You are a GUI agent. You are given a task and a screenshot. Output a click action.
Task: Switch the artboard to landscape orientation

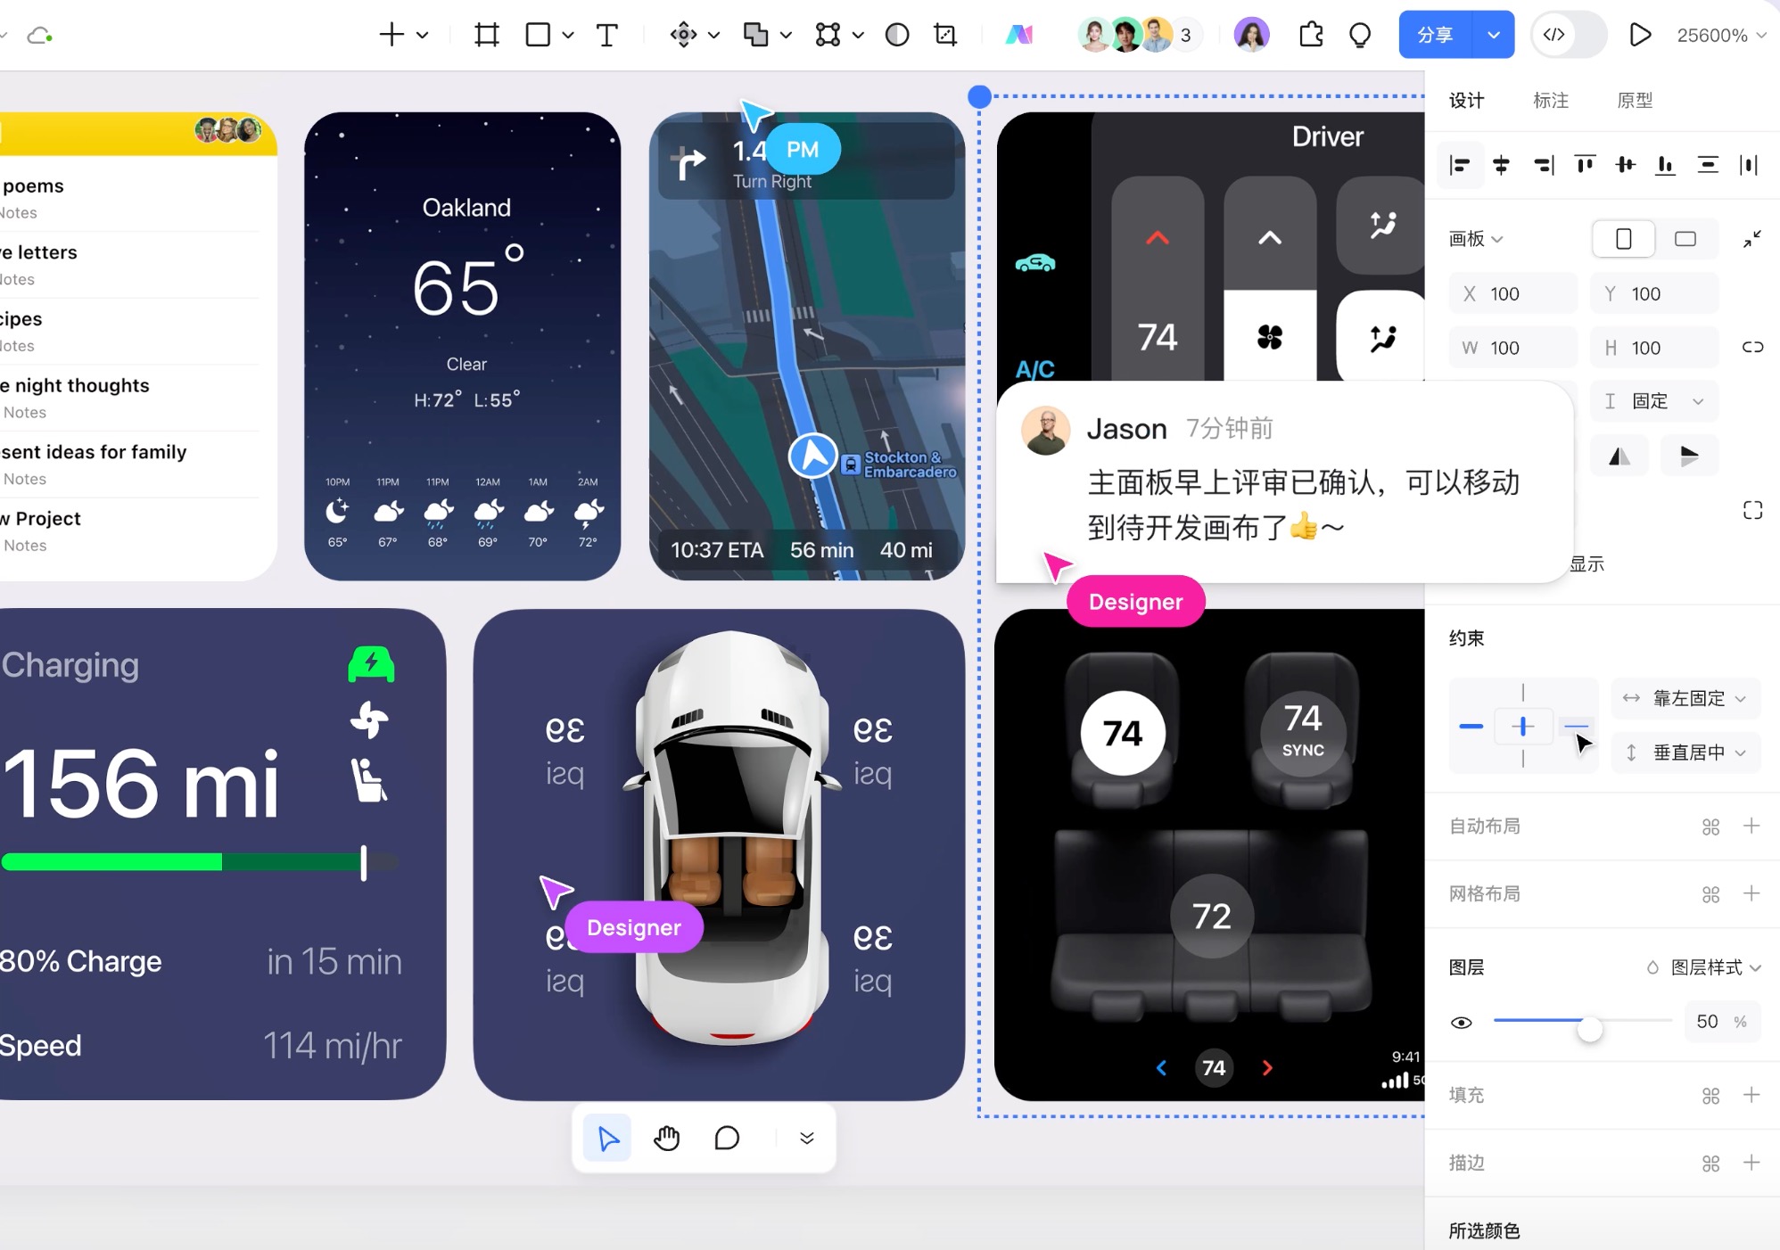[x=1686, y=238]
